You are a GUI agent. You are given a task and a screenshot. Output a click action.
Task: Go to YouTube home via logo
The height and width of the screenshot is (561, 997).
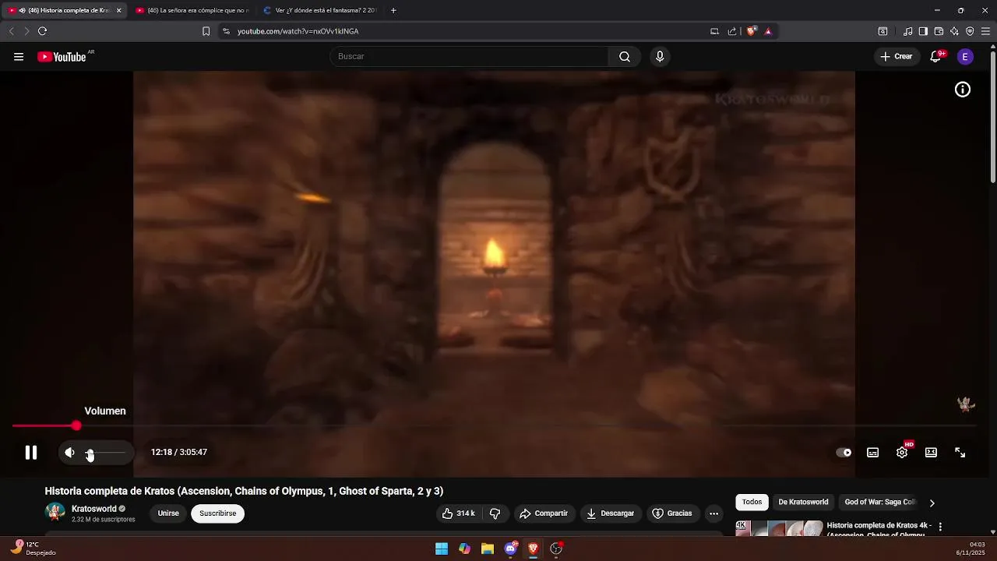click(62, 56)
